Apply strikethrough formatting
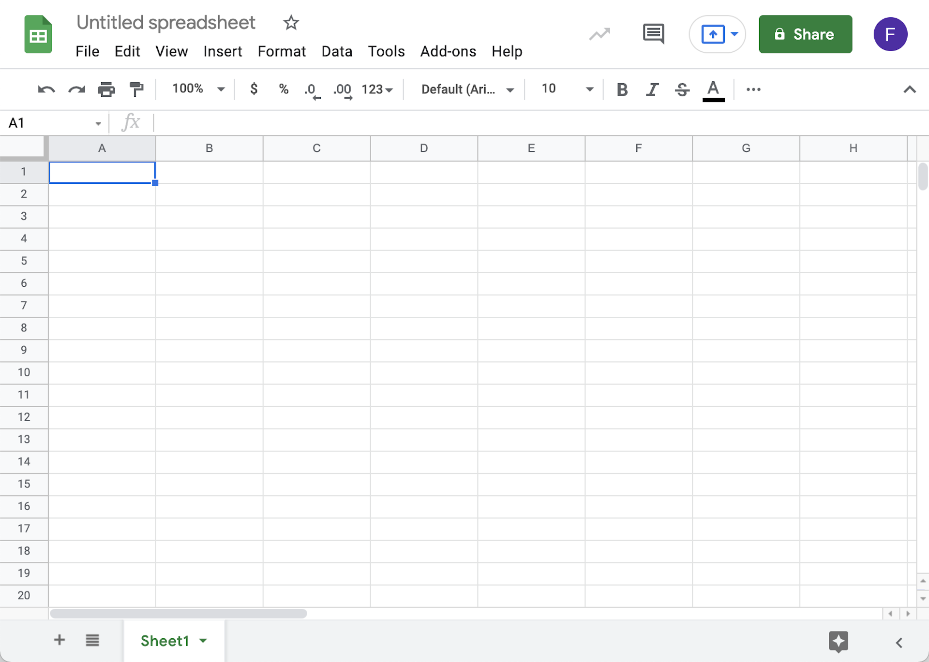Viewport: 929px width, 662px height. pos(682,89)
